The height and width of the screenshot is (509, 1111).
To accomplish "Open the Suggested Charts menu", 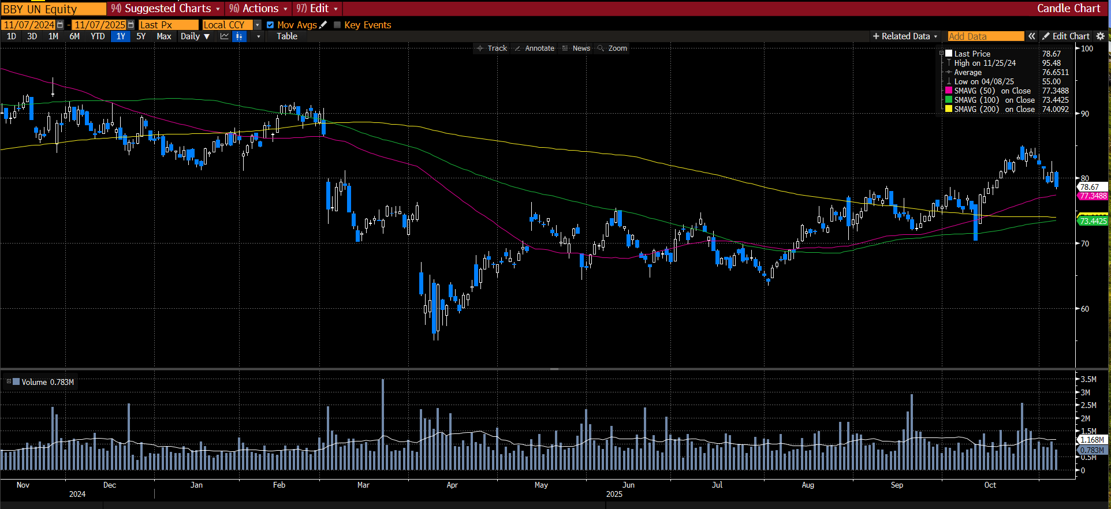I will click(x=166, y=9).
